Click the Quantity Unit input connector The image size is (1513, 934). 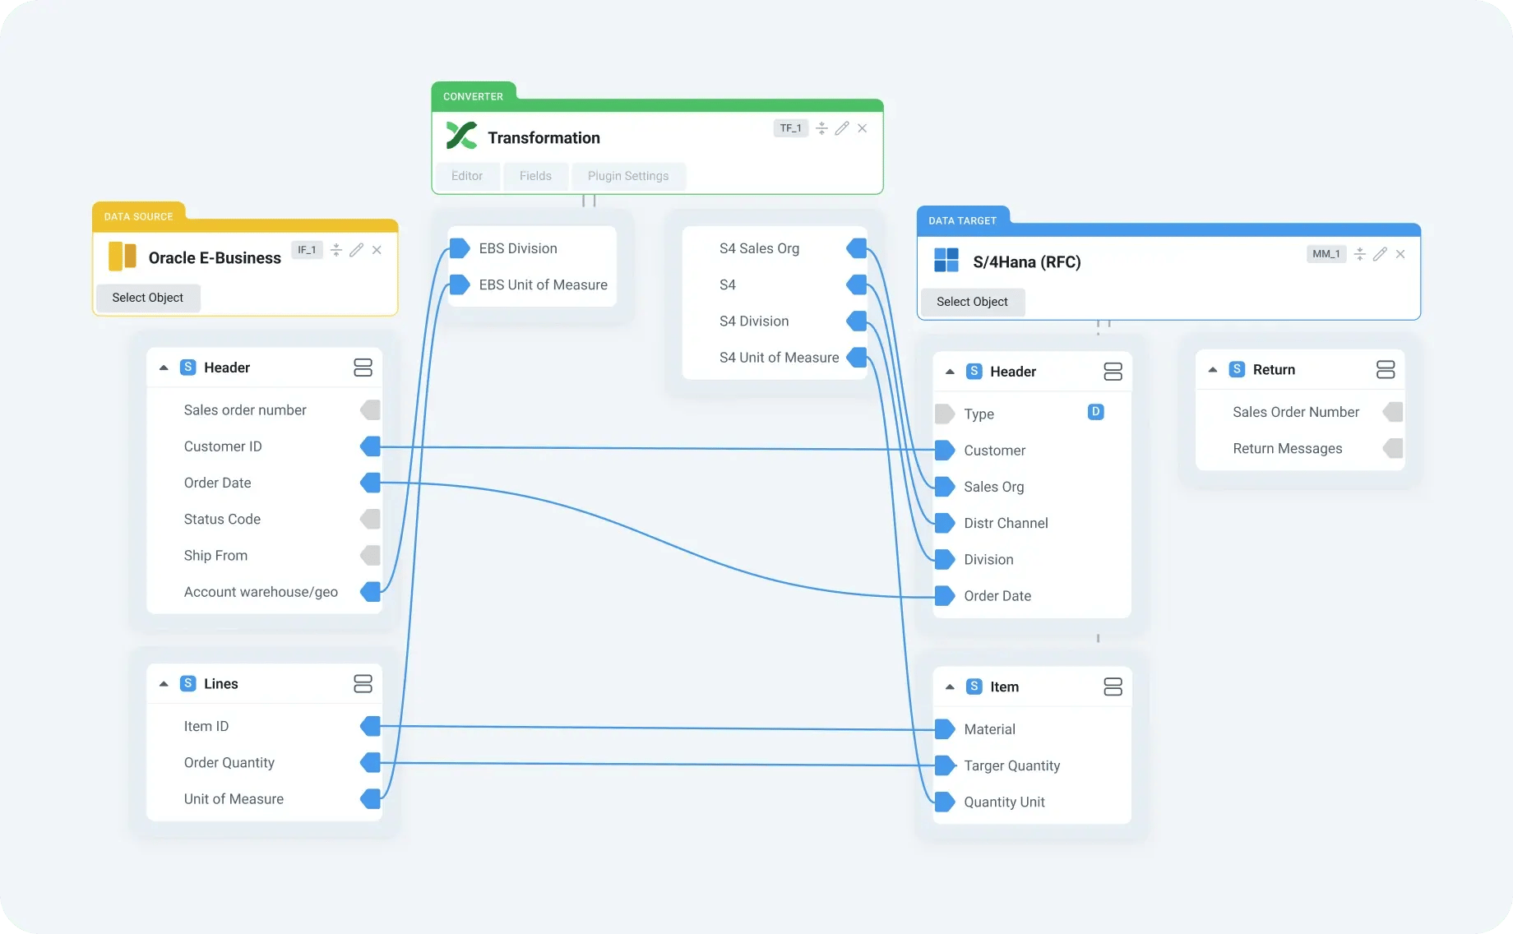click(x=944, y=802)
